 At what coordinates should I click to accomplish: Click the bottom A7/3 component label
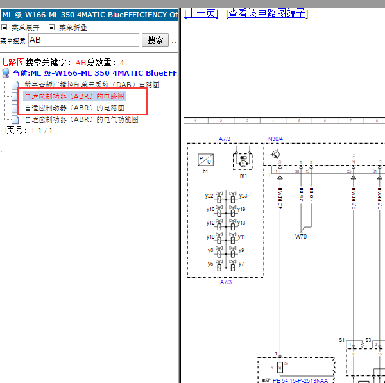click(x=226, y=282)
